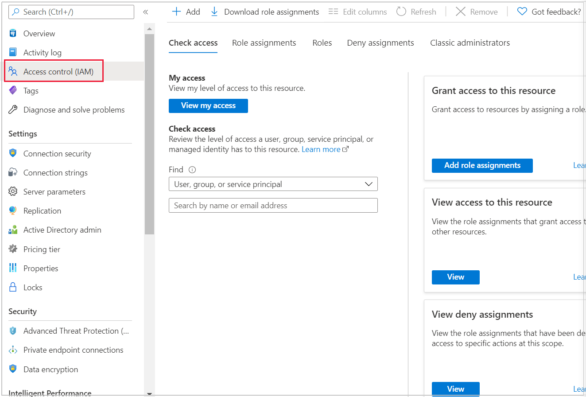The width and height of the screenshot is (586, 397).
Task: Click the Find info icon
Action: 192,170
